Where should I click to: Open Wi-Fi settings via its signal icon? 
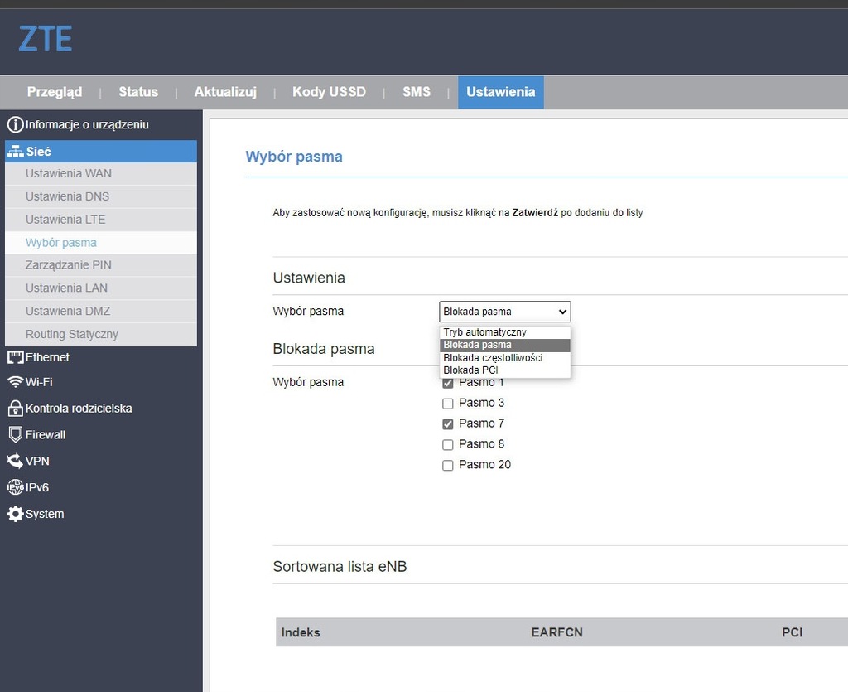[15, 382]
